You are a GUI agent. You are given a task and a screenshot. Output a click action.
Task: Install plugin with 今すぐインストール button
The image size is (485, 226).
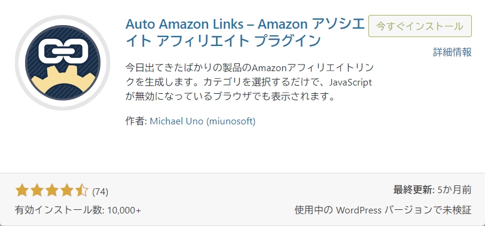coord(420,26)
